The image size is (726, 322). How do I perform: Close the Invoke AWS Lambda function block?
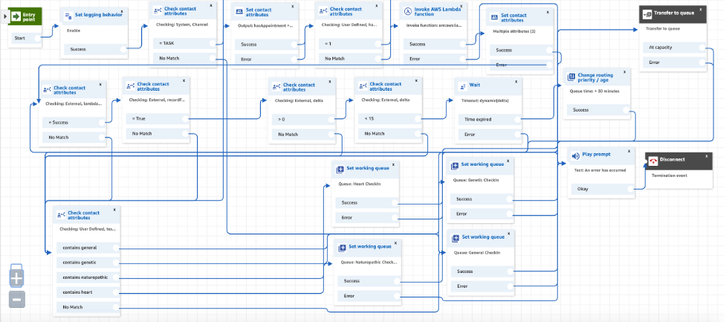coord(461,7)
